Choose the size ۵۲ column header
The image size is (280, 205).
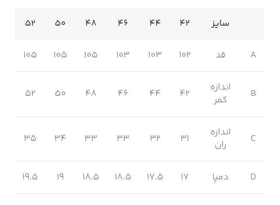[x=30, y=23]
